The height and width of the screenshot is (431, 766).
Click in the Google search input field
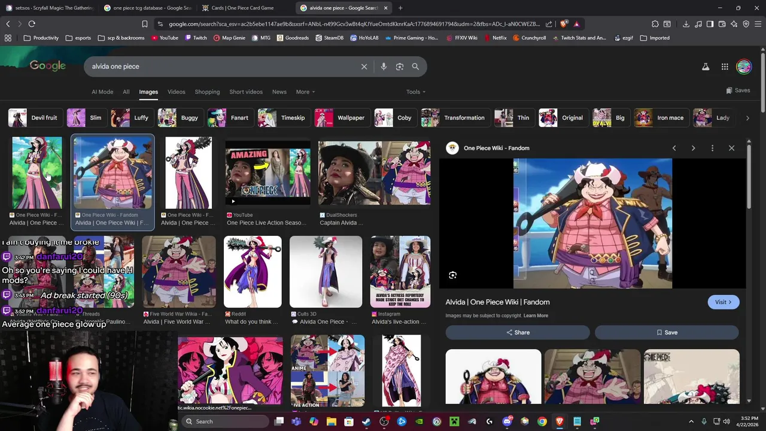click(221, 66)
